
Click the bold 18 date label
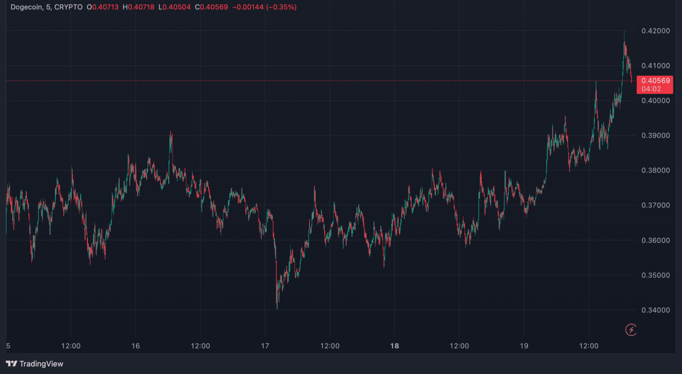pos(394,346)
